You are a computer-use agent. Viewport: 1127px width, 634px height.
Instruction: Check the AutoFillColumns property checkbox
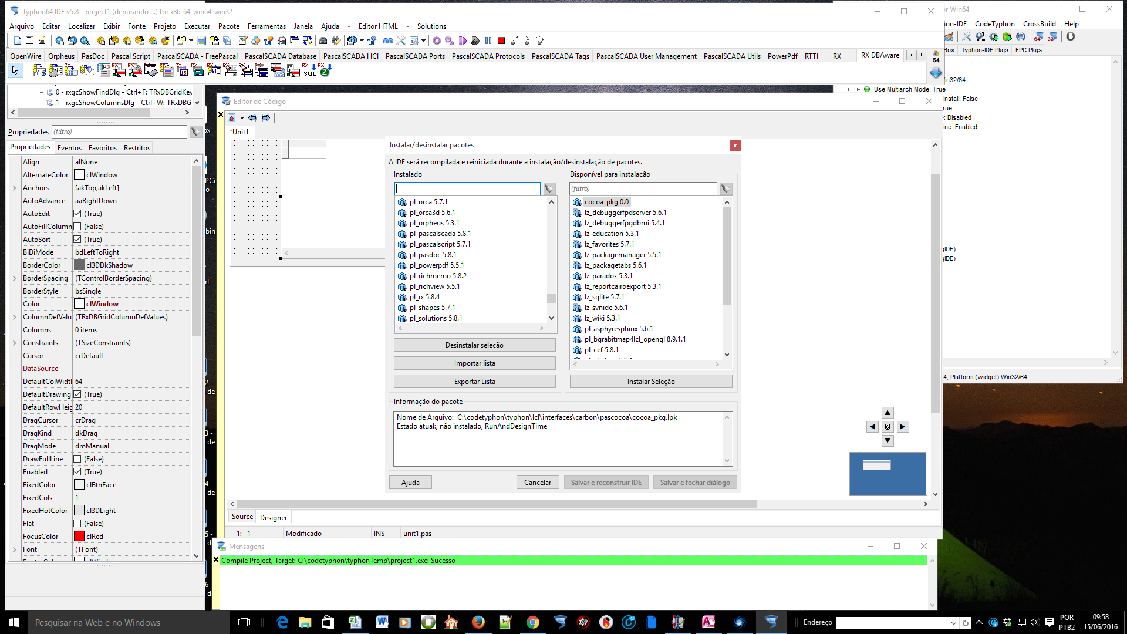(x=77, y=227)
